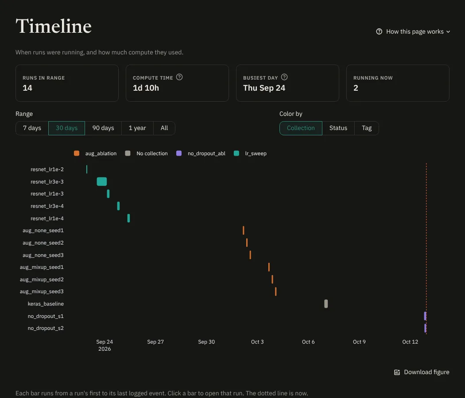Screen dimensions: 465x398
Task: Open the keras_baseline run bar
Action: (x=326, y=304)
